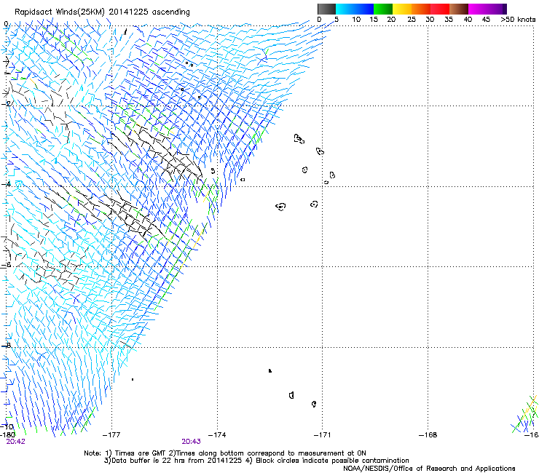The width and height of the screenshot is (539, 473).
Task: Click the -177 longitude label
Action: pos(111,435)
